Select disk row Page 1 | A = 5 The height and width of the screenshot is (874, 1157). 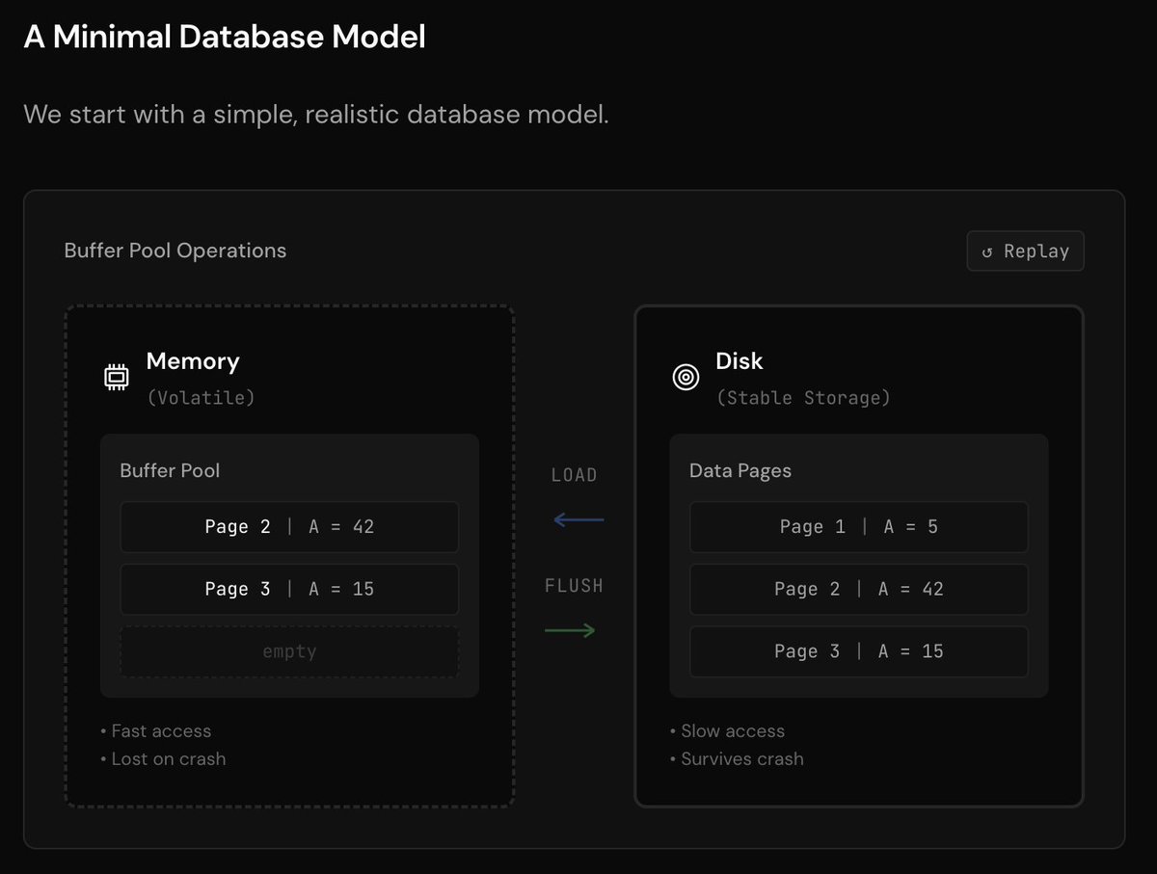pos(858,527)
